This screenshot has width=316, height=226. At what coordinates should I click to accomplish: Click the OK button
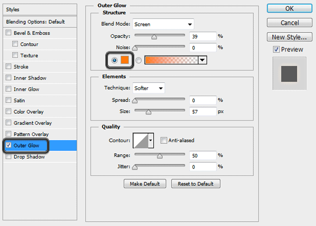[x=289, y=8]
